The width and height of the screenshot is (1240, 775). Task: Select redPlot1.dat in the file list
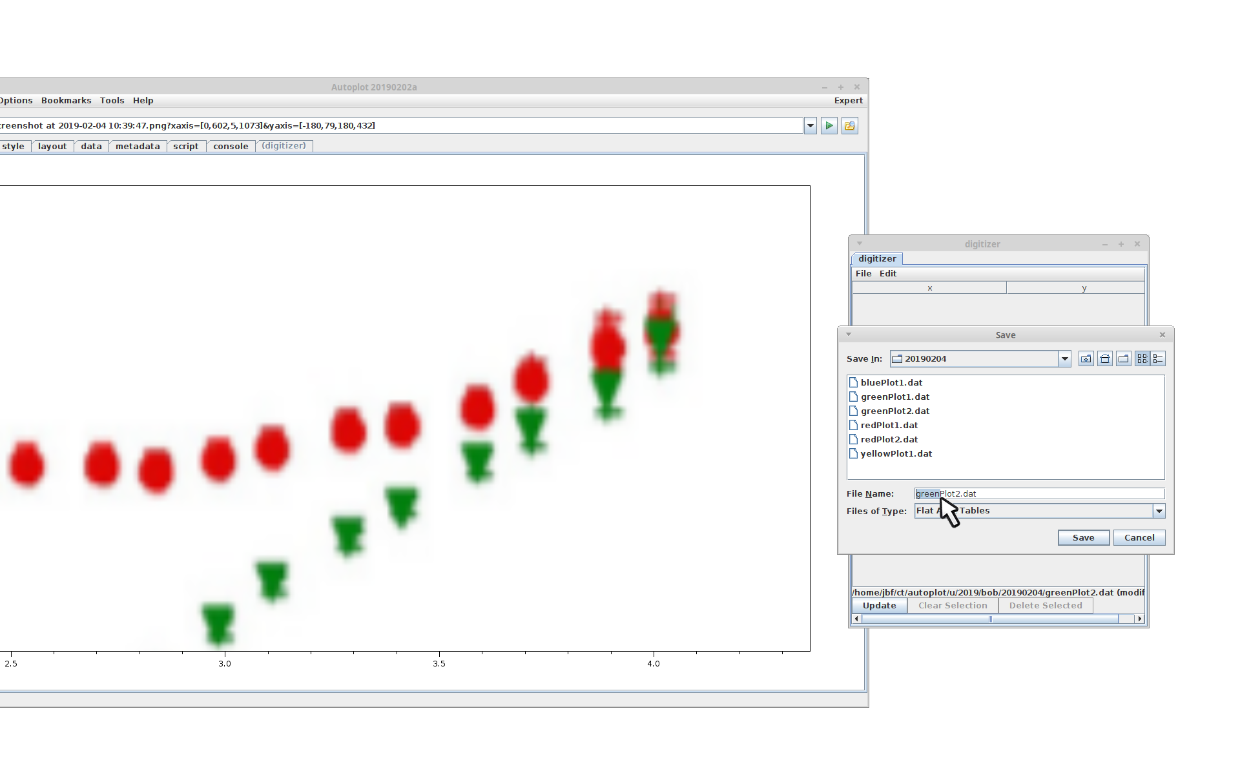pos(883,425)
